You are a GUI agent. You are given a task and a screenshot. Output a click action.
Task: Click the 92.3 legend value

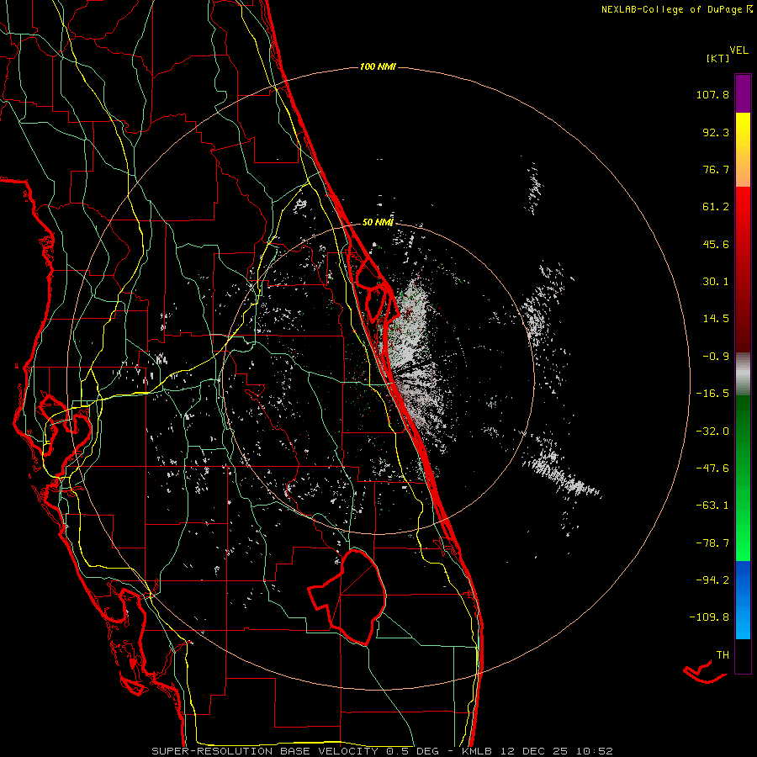coord(716,132)
